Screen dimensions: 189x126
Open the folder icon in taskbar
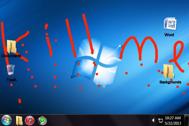(19, 120)
